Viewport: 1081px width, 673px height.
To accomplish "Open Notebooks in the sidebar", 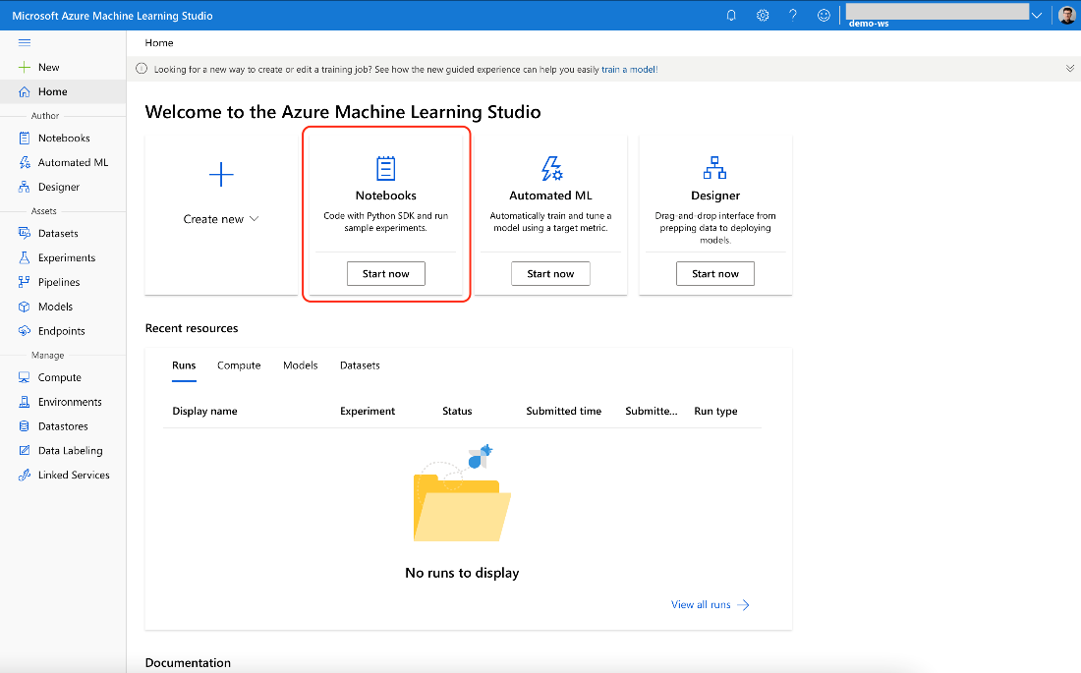I will pyautogui.click(x=64, y=138).
